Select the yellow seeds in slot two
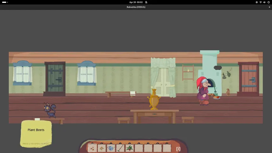The width and height of the screenshot is (272, 153). pyautogui.click(x=102, y=148)
